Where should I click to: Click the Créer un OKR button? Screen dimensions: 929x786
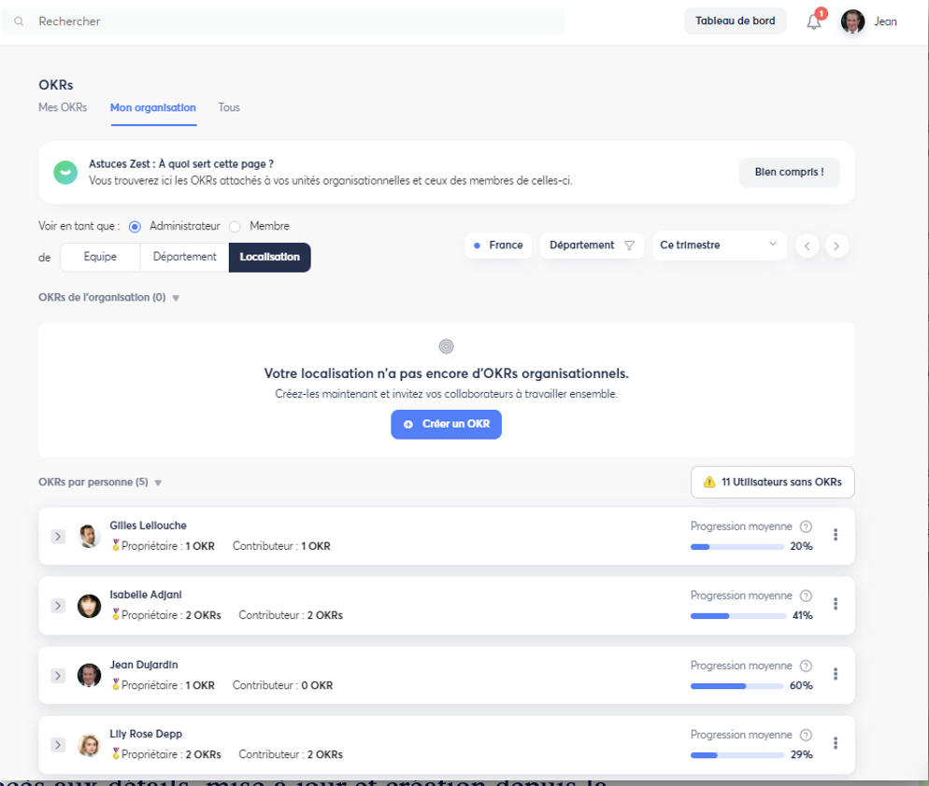pyautogui.click(x=446, y=424)
